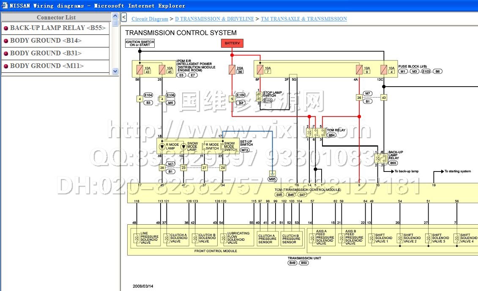Click the stop lamp switch symbol
This screenshot has height=291, width=478.
pyautogui.click(x=259, y=96)
